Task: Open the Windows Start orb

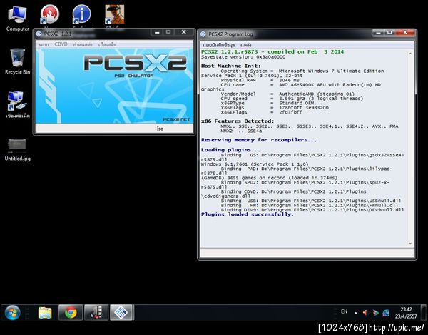Action: 12,312
